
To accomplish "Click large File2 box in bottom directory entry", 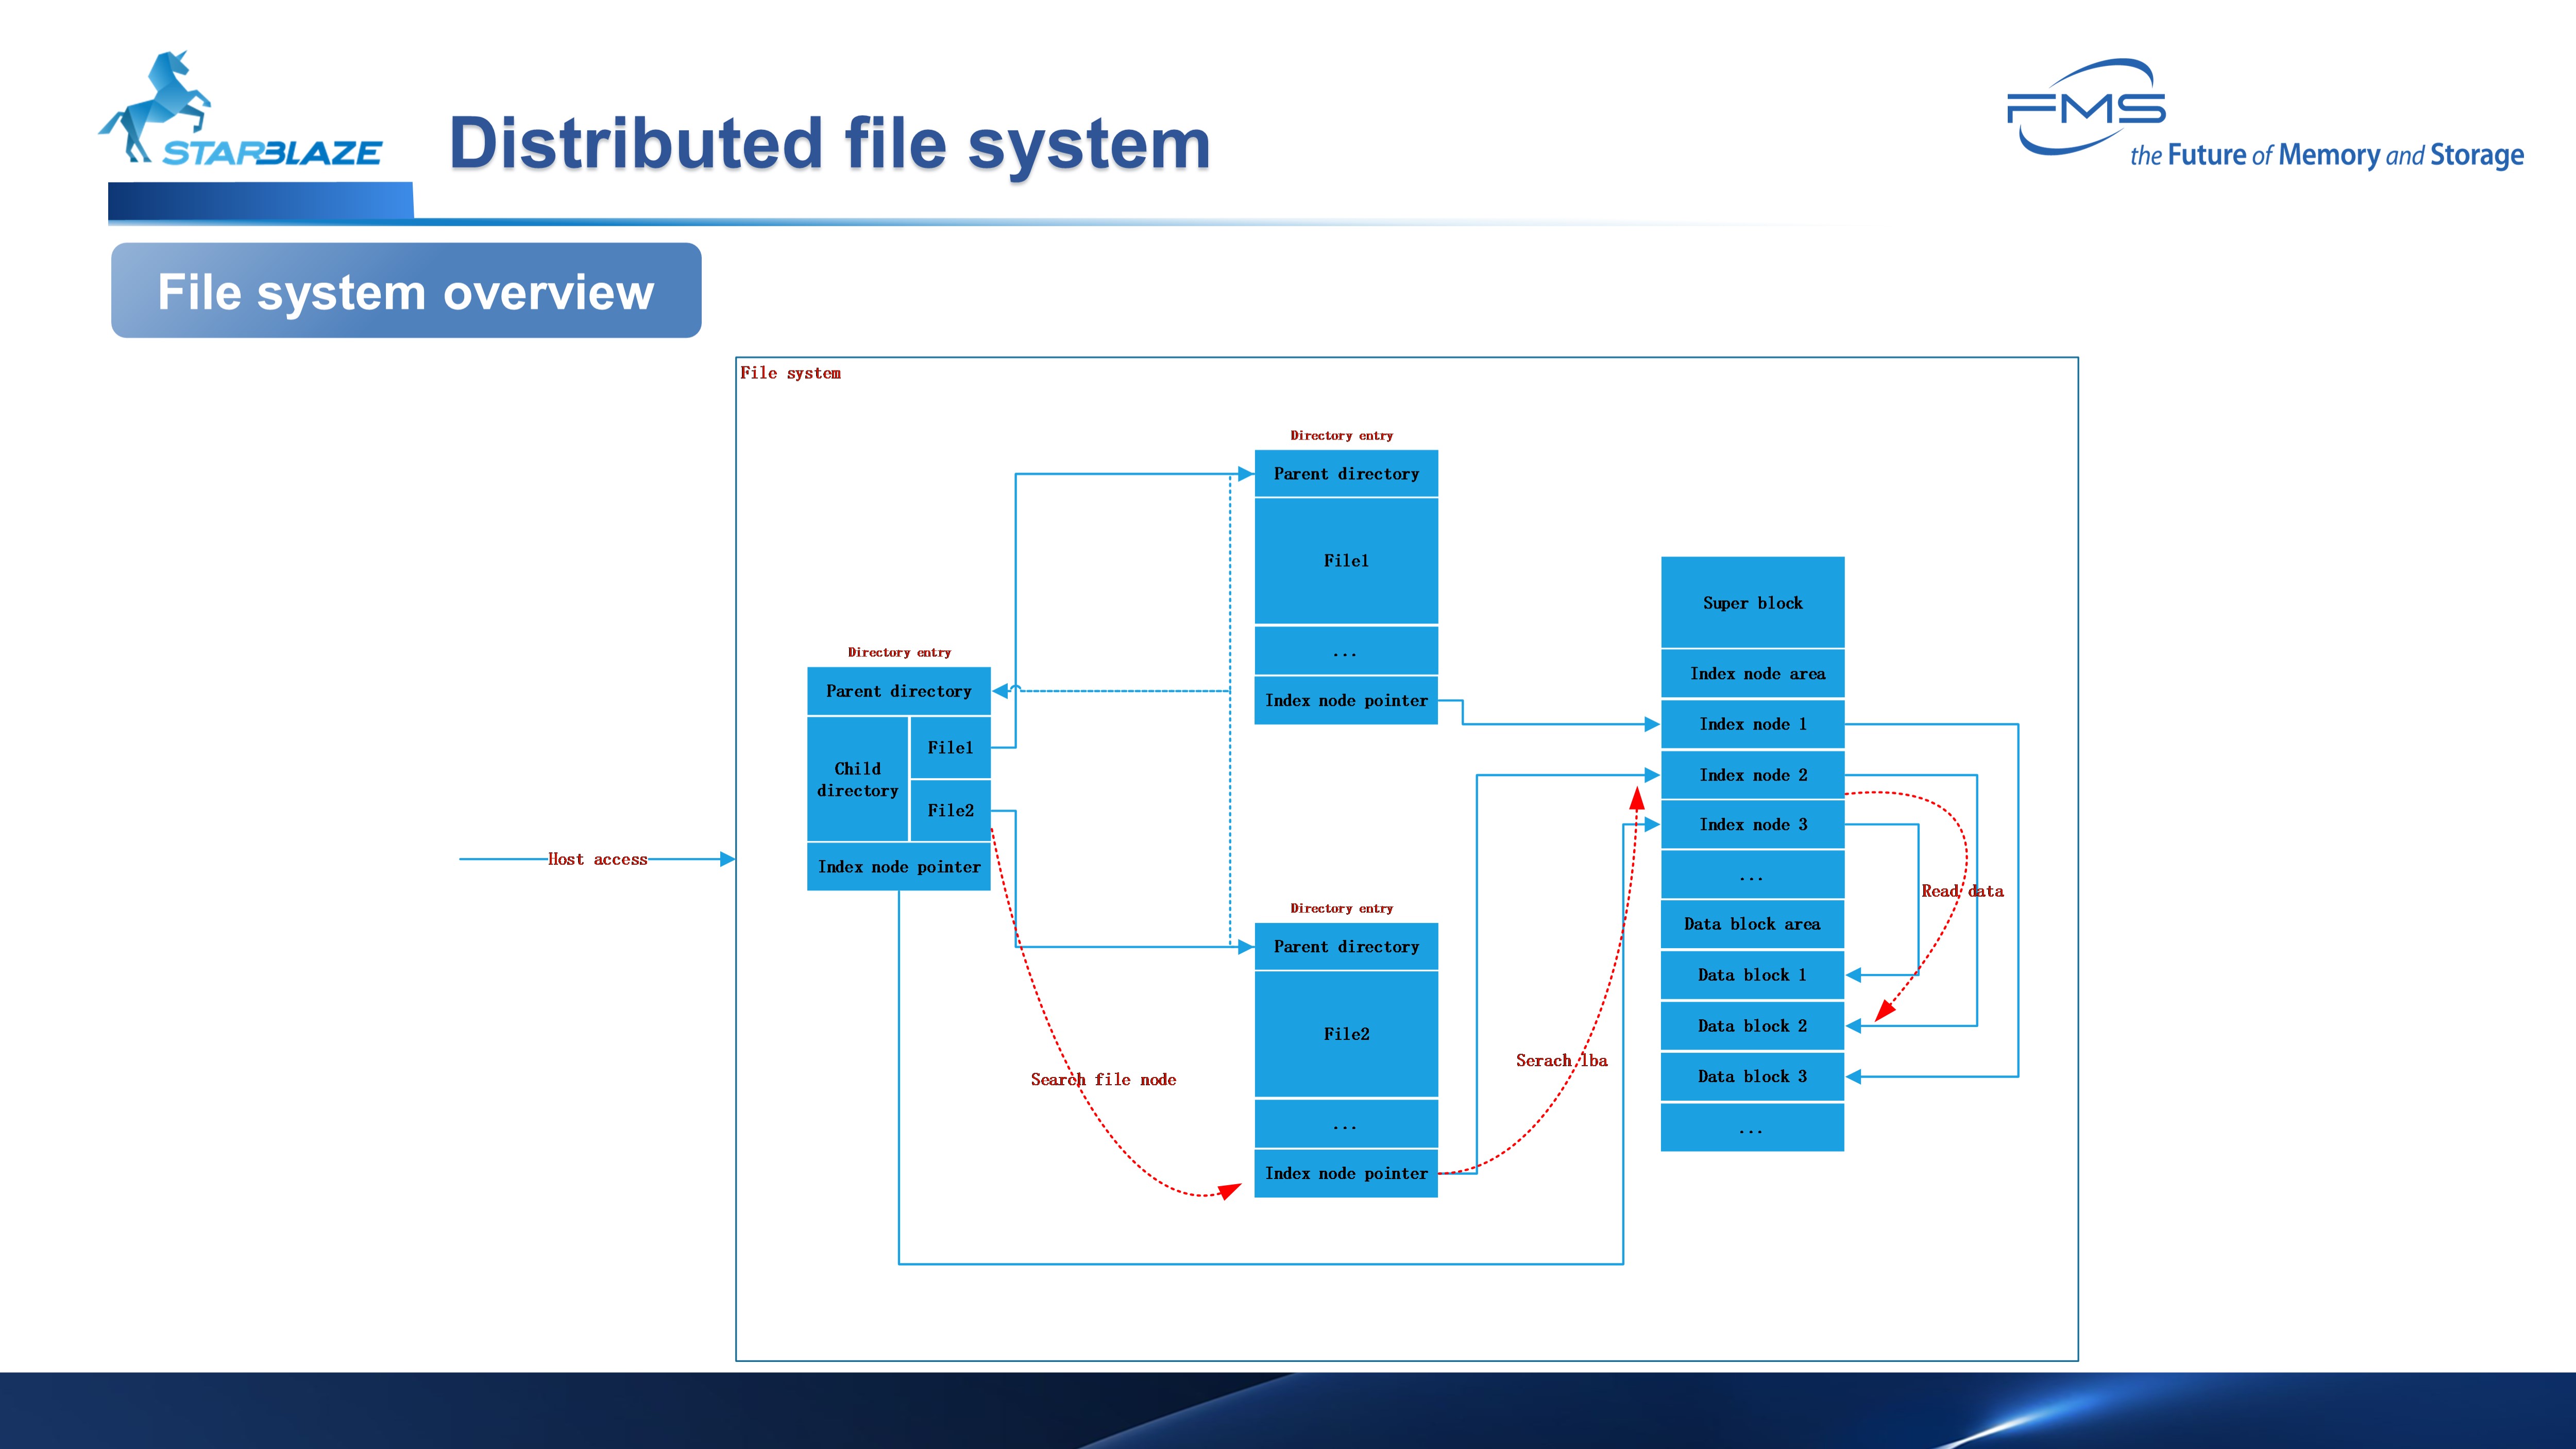I will 1346,1034.
